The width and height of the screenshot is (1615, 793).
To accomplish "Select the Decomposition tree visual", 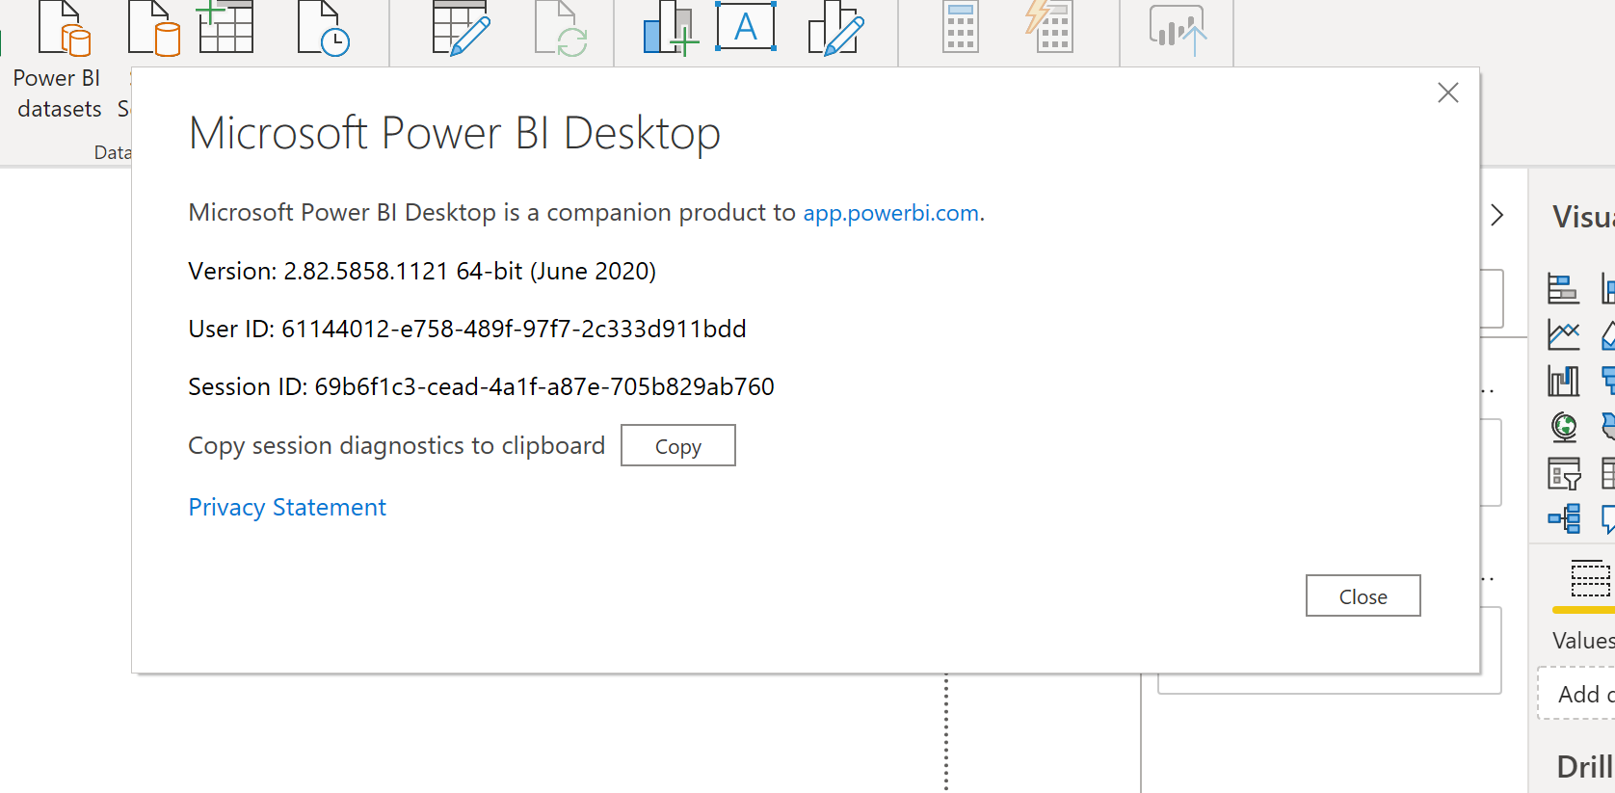I will pyautogui.click(x=1563, y=518).
